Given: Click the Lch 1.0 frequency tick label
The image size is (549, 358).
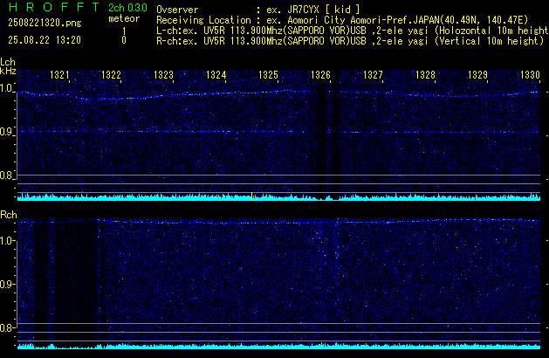Looking at the screenshot, I should click(x=7, y=88).
